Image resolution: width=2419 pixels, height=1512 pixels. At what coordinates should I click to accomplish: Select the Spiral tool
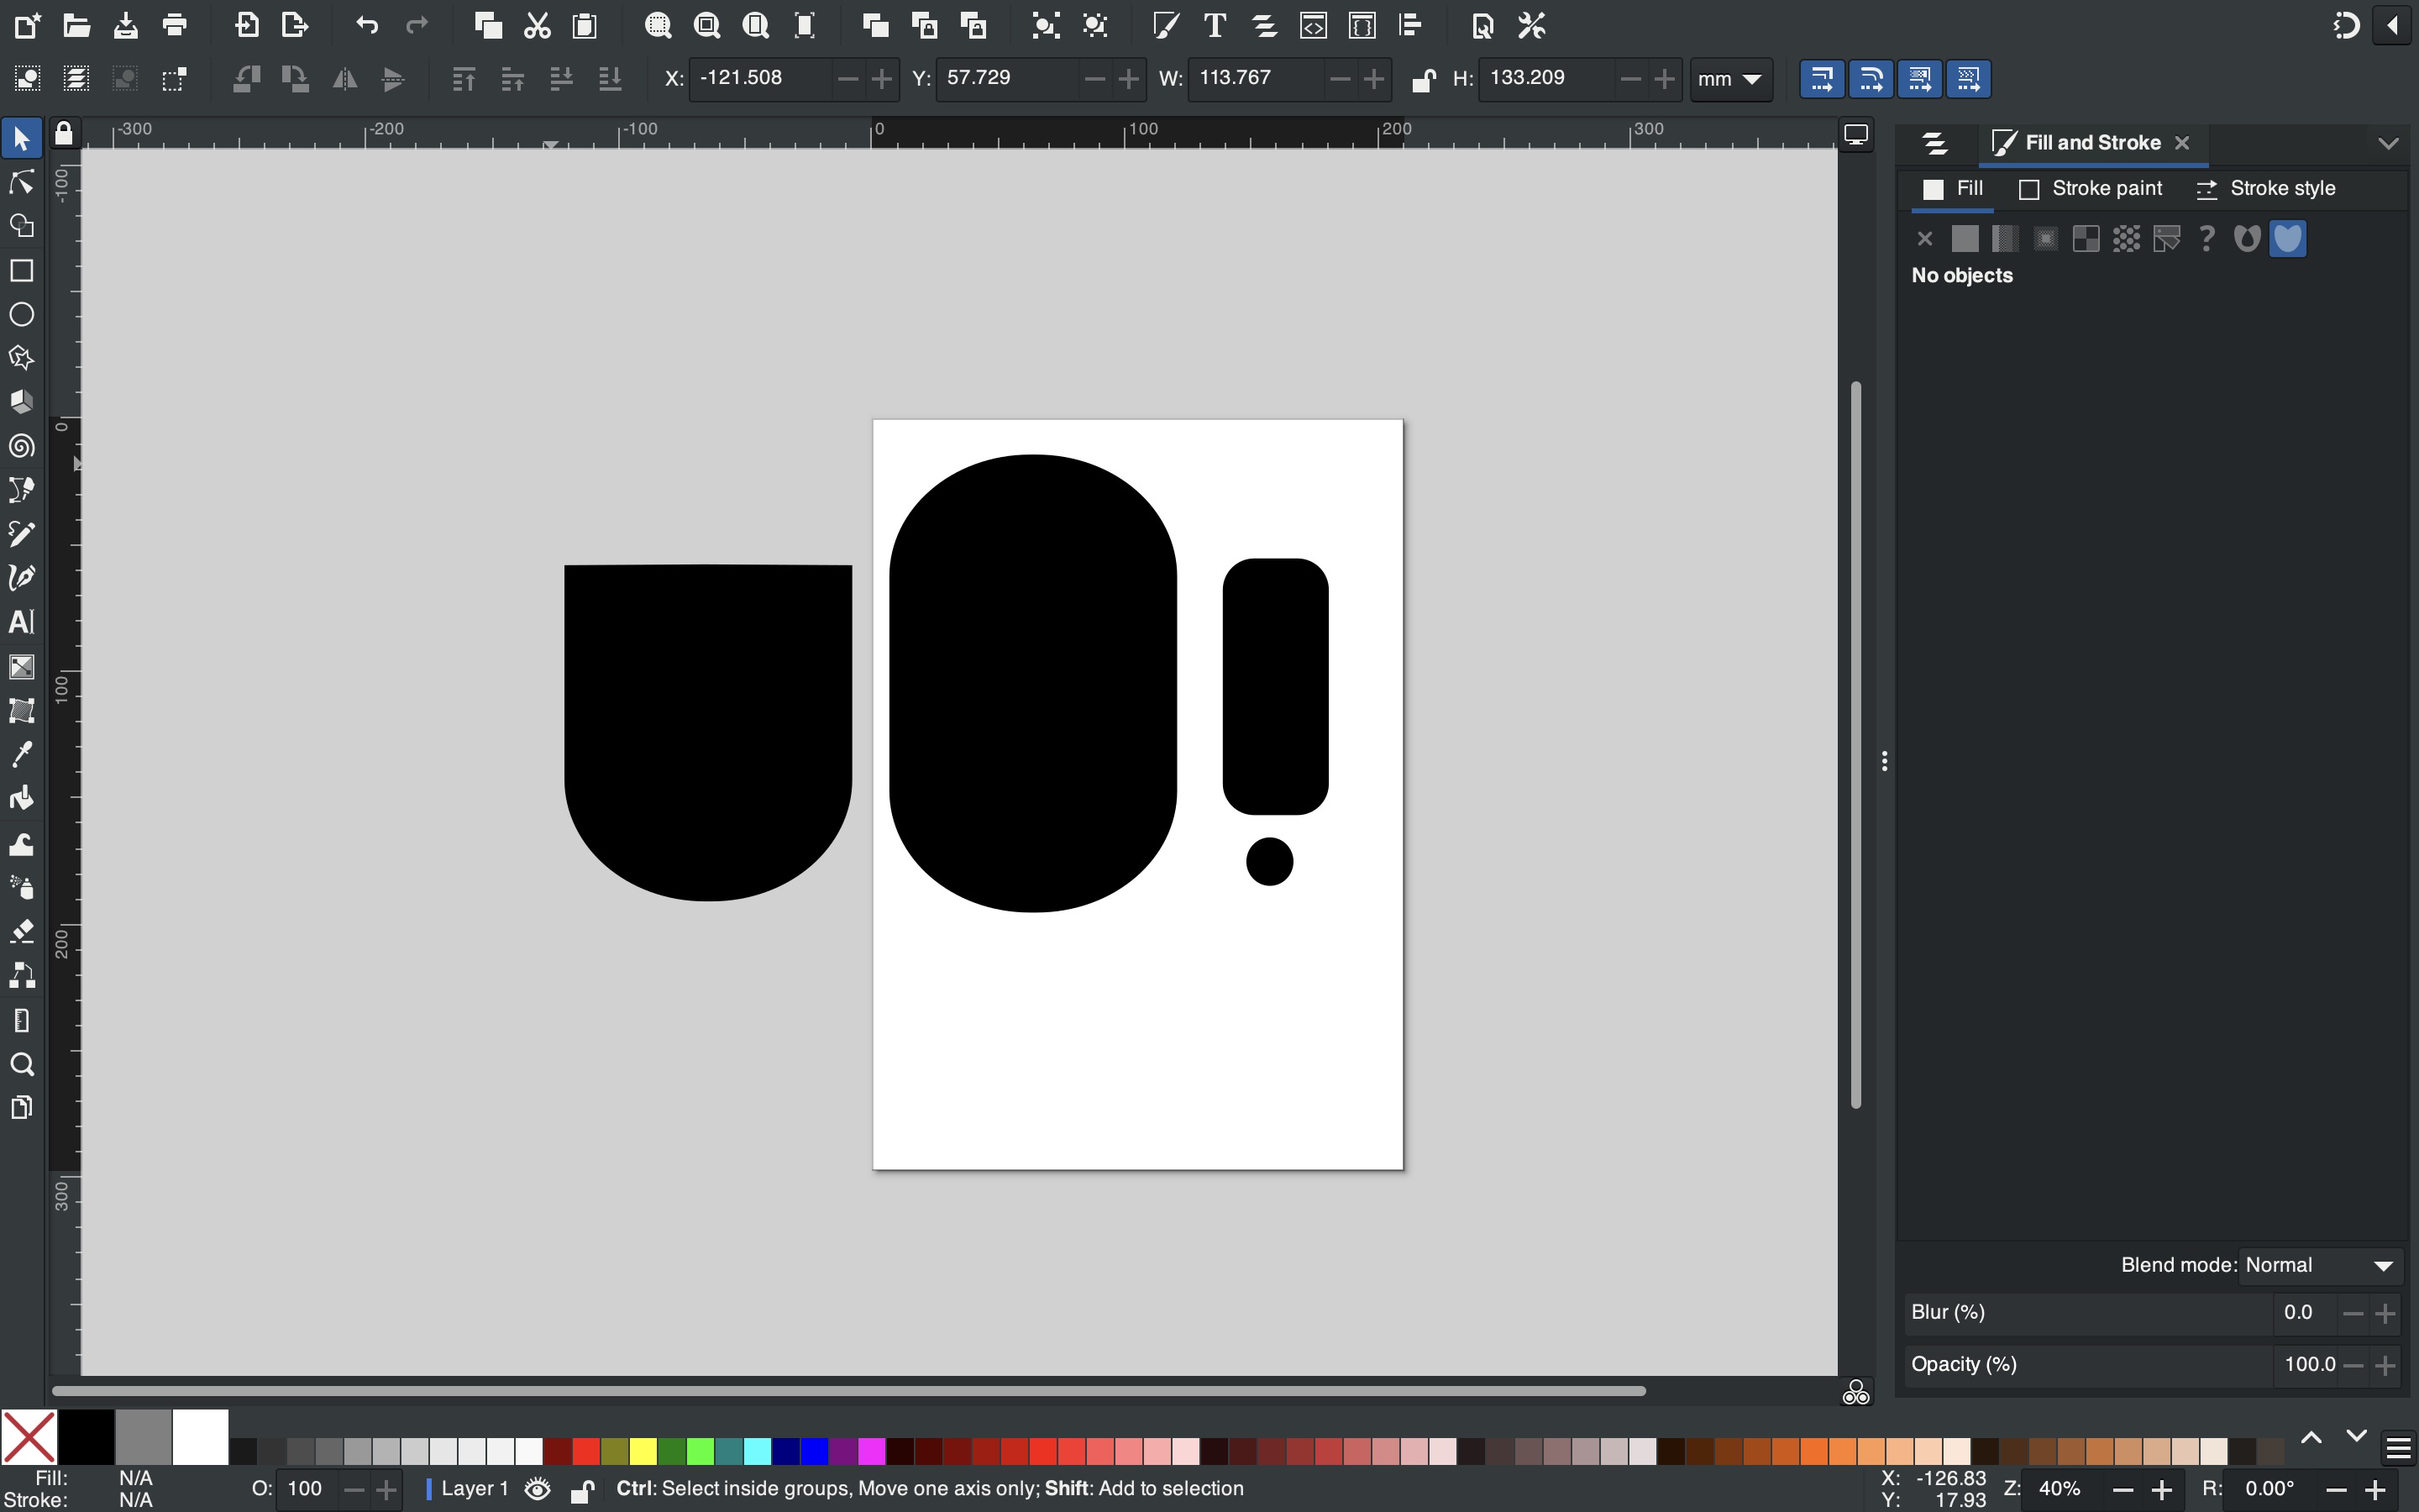pos(21,446)
